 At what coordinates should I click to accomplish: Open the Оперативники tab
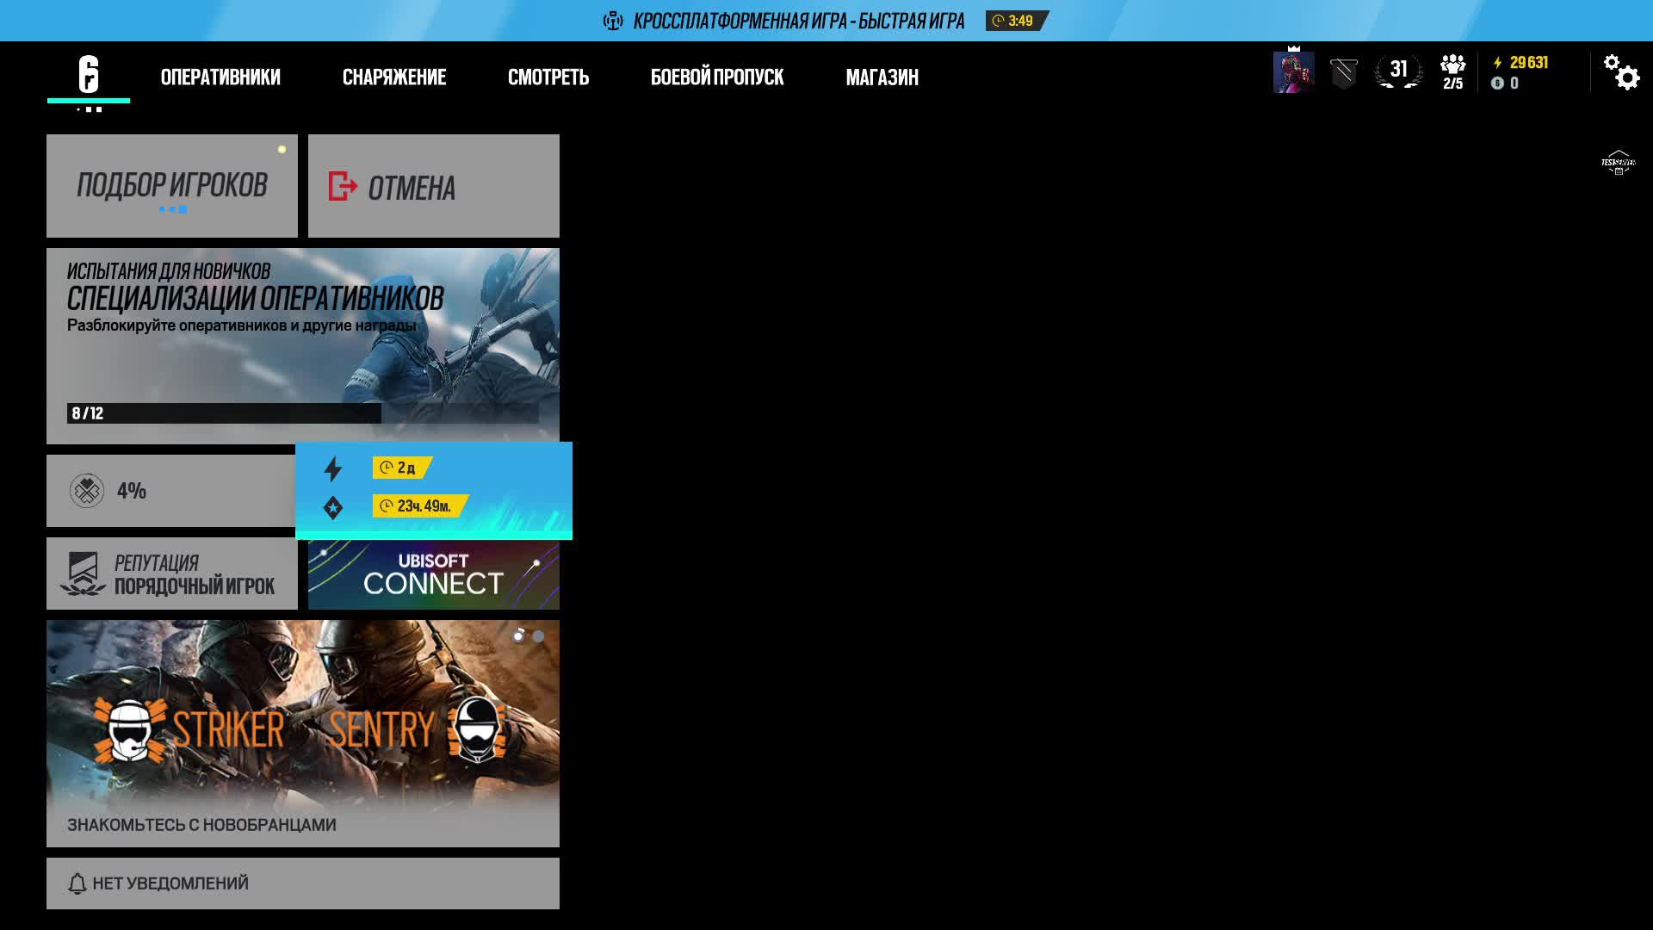220,77
